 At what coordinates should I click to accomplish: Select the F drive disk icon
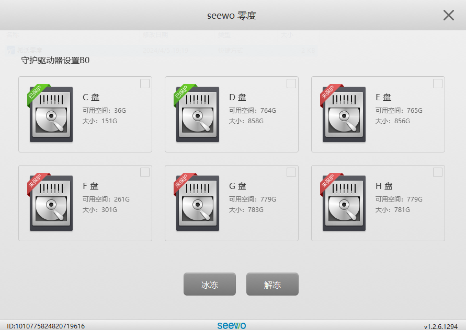click(52, 203)
